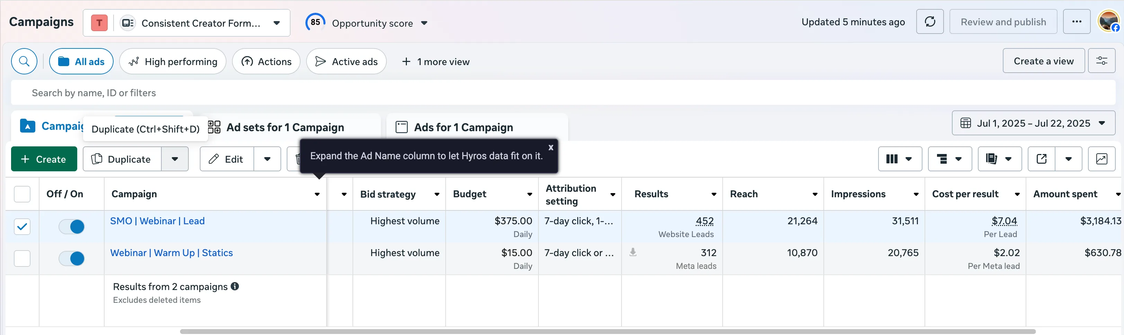This screenshot has width=1124, height=335.
Task: Expand the Duplicate options dropdown arrow
Action: [175, 159]
